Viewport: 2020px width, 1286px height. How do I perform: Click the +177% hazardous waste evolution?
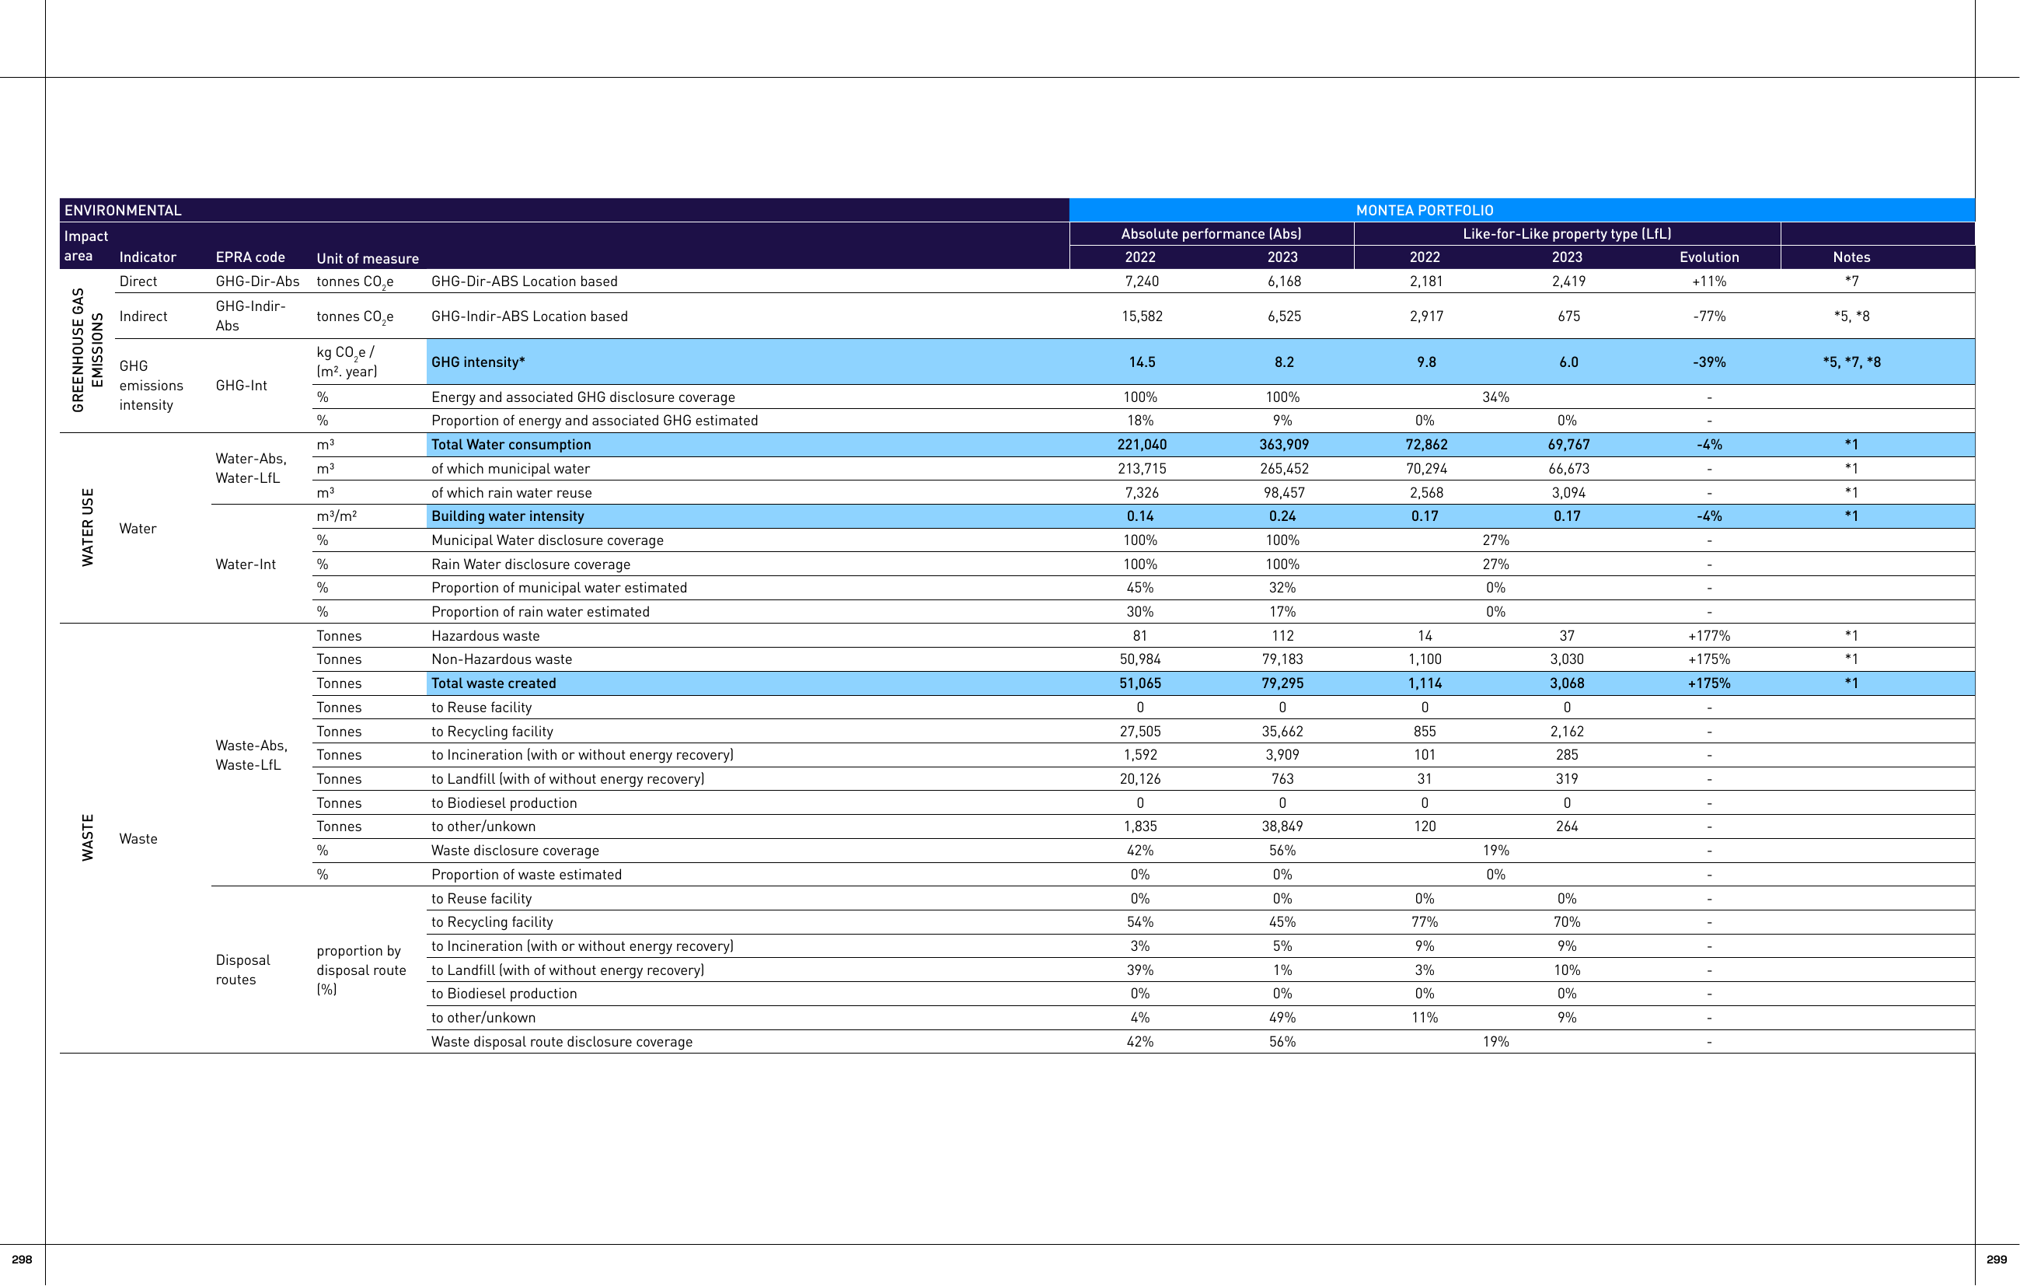pyautogui.click(x=1709, y=636)
